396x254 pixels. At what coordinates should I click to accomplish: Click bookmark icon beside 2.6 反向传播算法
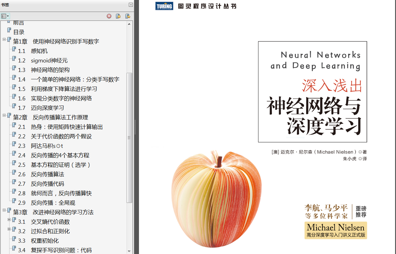(x=14, y=173)
